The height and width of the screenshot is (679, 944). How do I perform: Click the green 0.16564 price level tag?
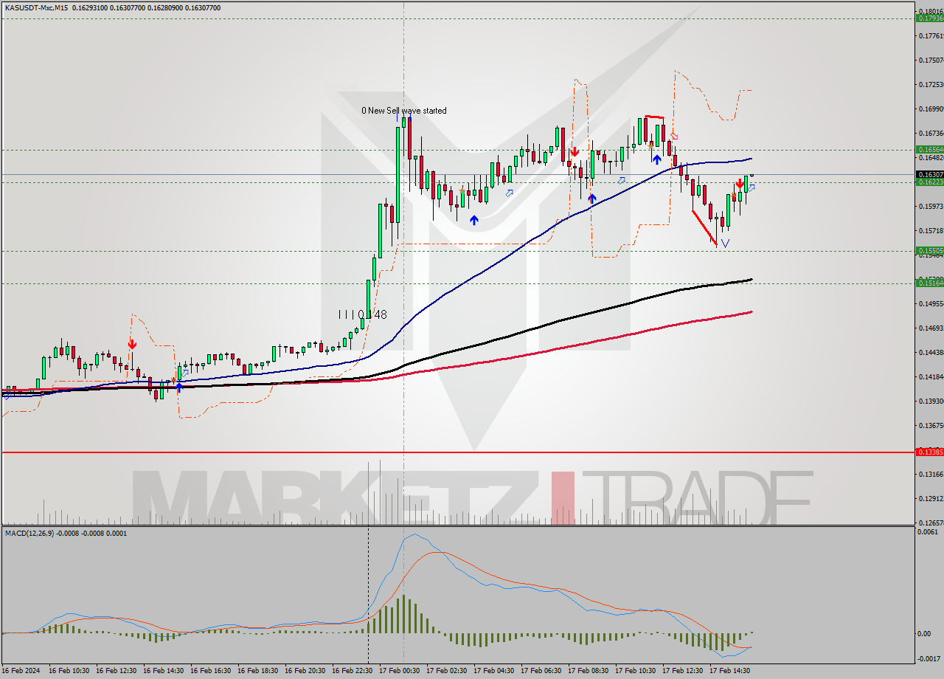pos(929,150)
